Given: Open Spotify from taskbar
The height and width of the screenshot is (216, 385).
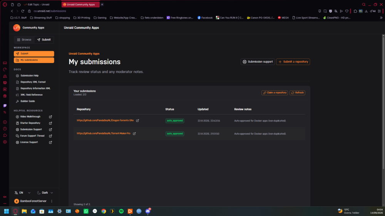Looking at the screenshot, I should 121,211.
